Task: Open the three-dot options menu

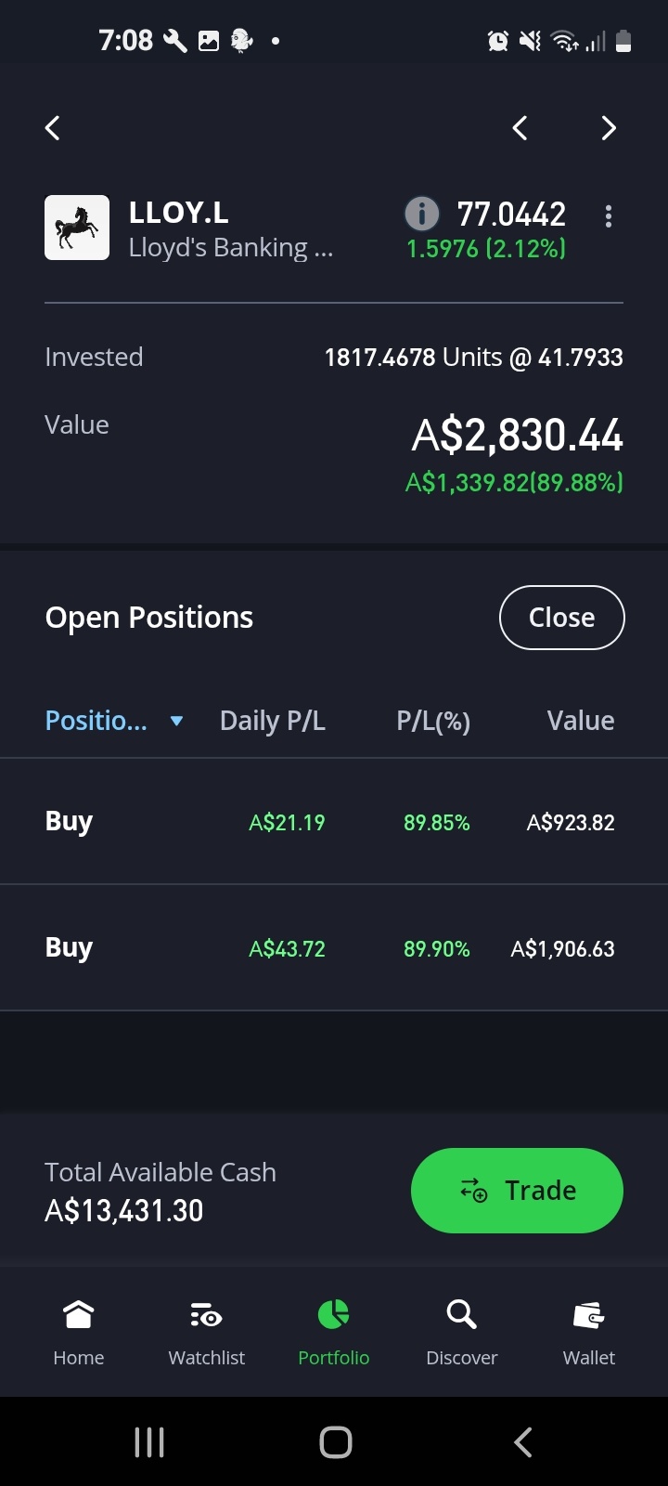Action: 609,216
